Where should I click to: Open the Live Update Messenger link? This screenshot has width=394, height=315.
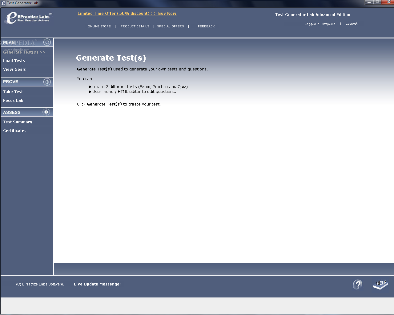(98, 284)
